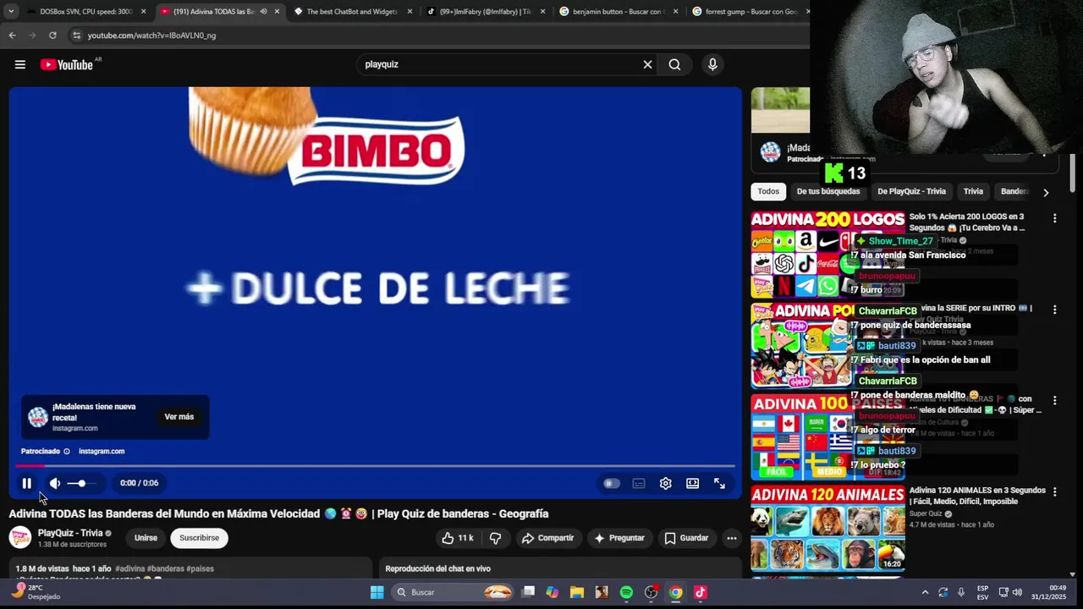The image size is (1083, 609).
Task: Open options for the Adivina 120 ANIMALES video
Action: [1054, 491]
